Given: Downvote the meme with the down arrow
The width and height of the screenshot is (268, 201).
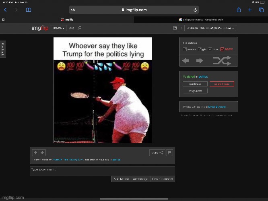Looking at the screenshot, I should tap(42, 152).
